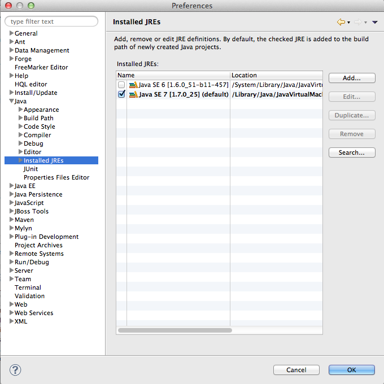Sort by the Location column header
The width and height of the screenshot is (384, 384).
coord(276,75)
